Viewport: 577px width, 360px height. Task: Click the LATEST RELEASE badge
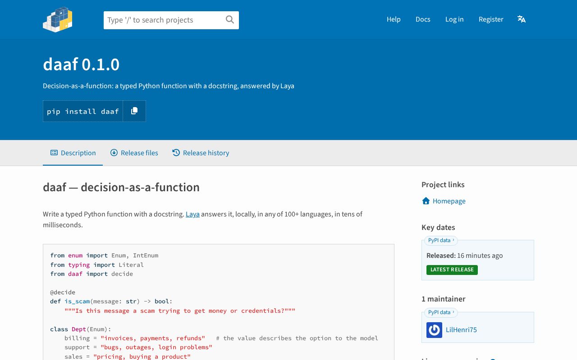(452, 270)
